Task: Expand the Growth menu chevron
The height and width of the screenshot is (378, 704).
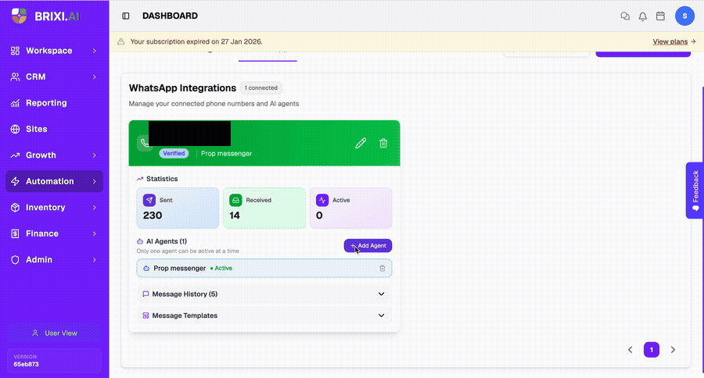Action: [95, 155]
